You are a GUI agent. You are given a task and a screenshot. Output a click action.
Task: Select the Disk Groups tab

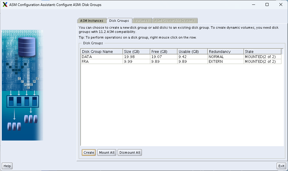click(119, 21)
